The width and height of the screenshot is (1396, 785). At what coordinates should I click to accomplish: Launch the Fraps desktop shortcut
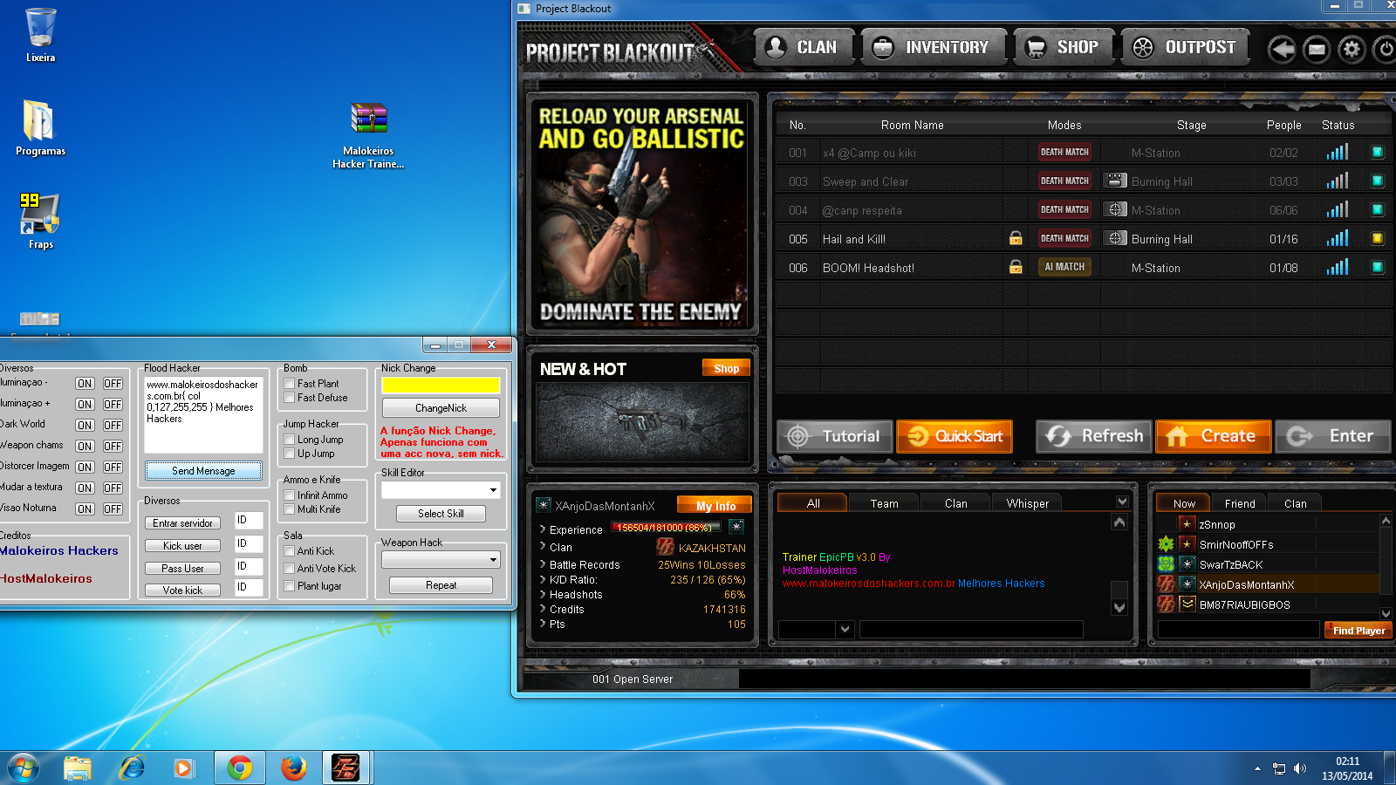coord(40,222)
